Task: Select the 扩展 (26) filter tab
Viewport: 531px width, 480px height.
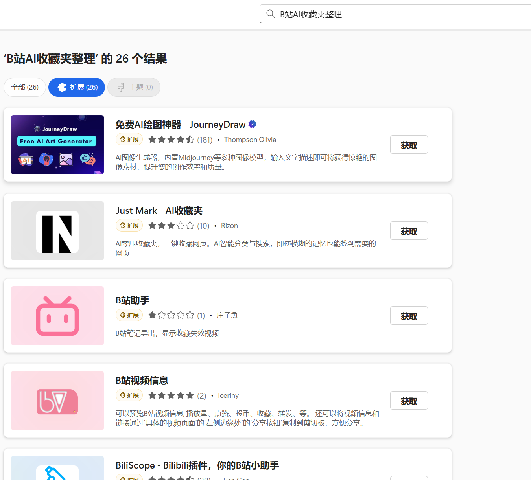Action: [x=77, y=87]
